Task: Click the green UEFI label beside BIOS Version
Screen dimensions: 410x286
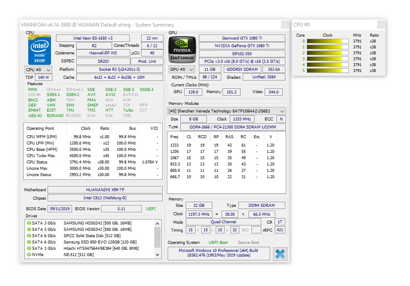Action: pyautogui.click(x=151, y=208)
